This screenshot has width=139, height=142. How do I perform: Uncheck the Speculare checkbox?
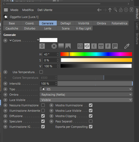43,121
